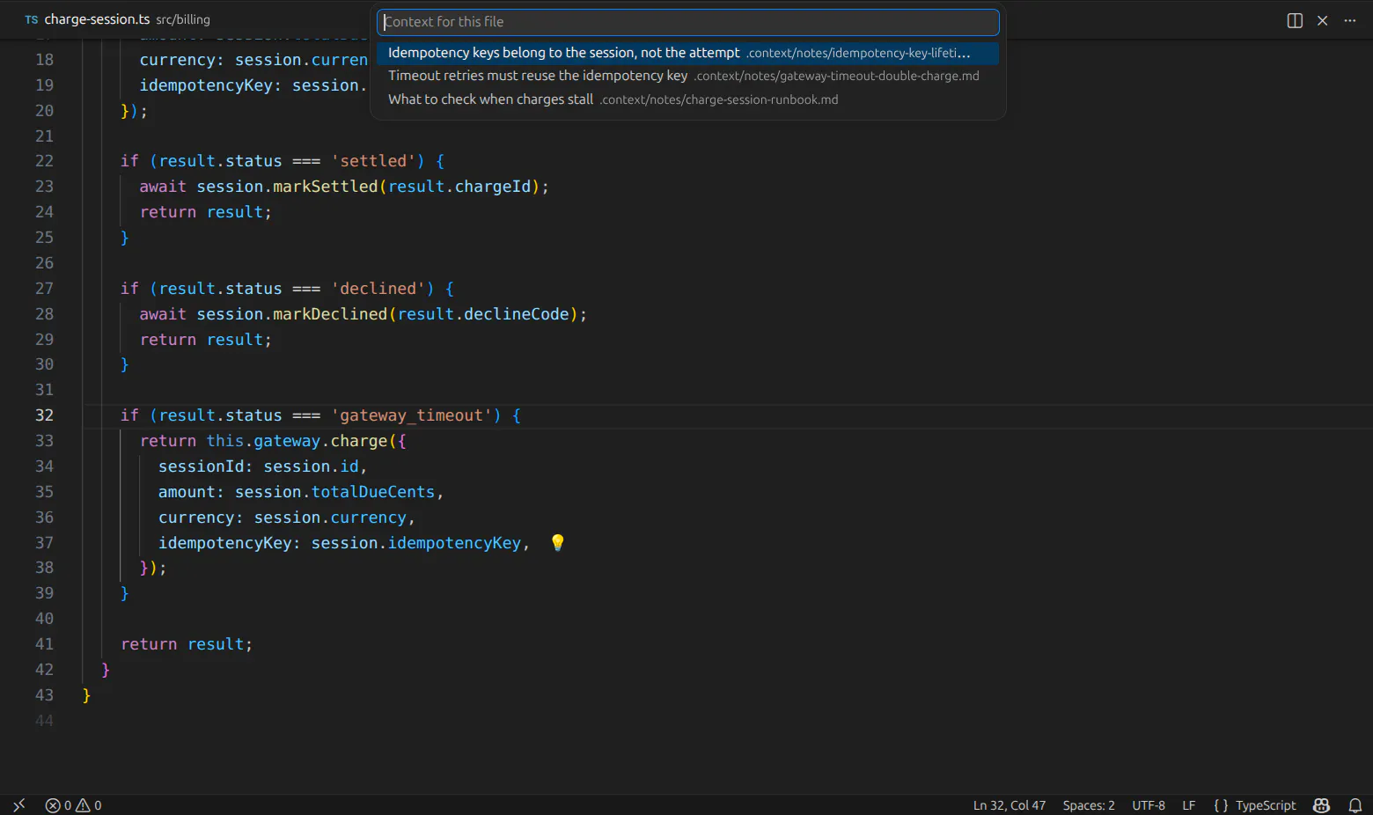Click 'idempotencyKey' label on line 37
The height and width of the screenshot is (815, 1373).
(x=224, y=543)
